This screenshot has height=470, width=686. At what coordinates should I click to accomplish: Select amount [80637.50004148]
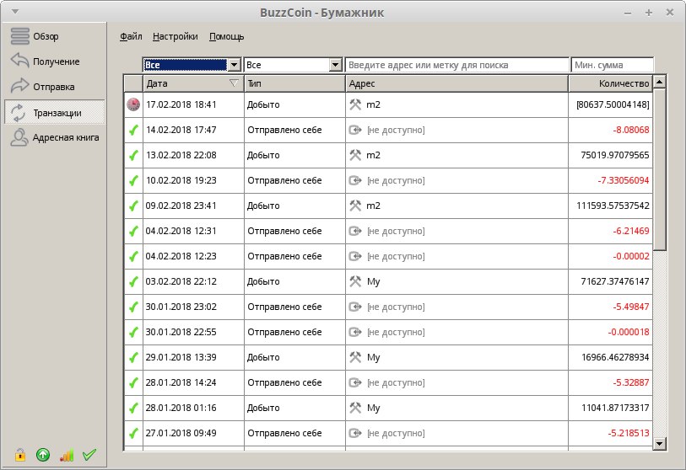tap(613, 104)
